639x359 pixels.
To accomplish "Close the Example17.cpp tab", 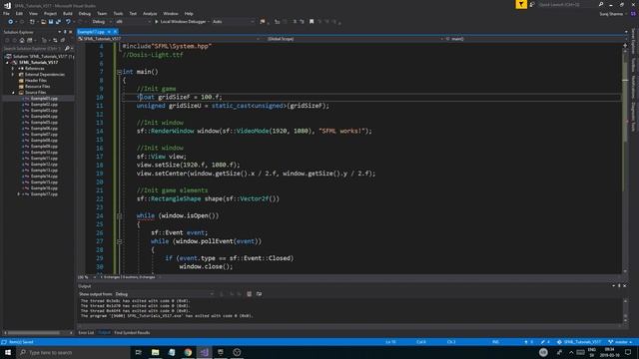I will tap(116, 32).
